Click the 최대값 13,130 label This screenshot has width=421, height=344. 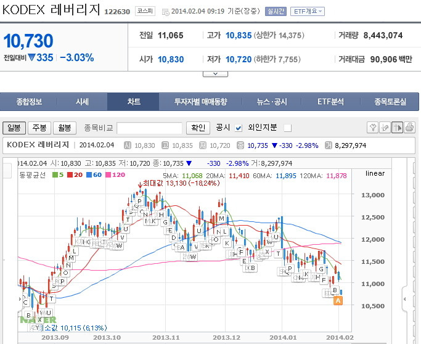pos(181,183)
